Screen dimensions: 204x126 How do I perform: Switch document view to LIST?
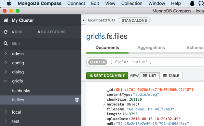coord(150,76)
